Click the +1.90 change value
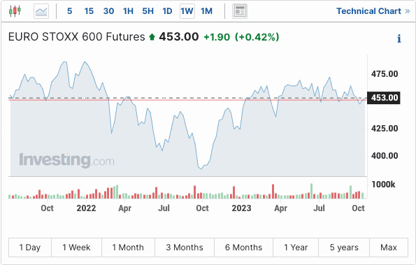The image size is (416, 265). [x=217, y=37]
